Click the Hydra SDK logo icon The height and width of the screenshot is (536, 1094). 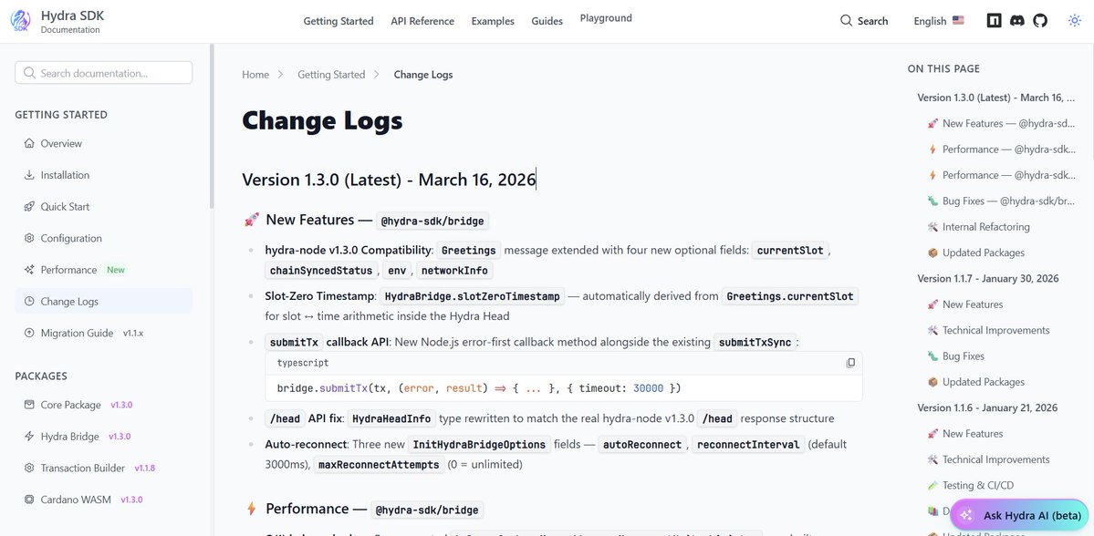click(20, 21)
